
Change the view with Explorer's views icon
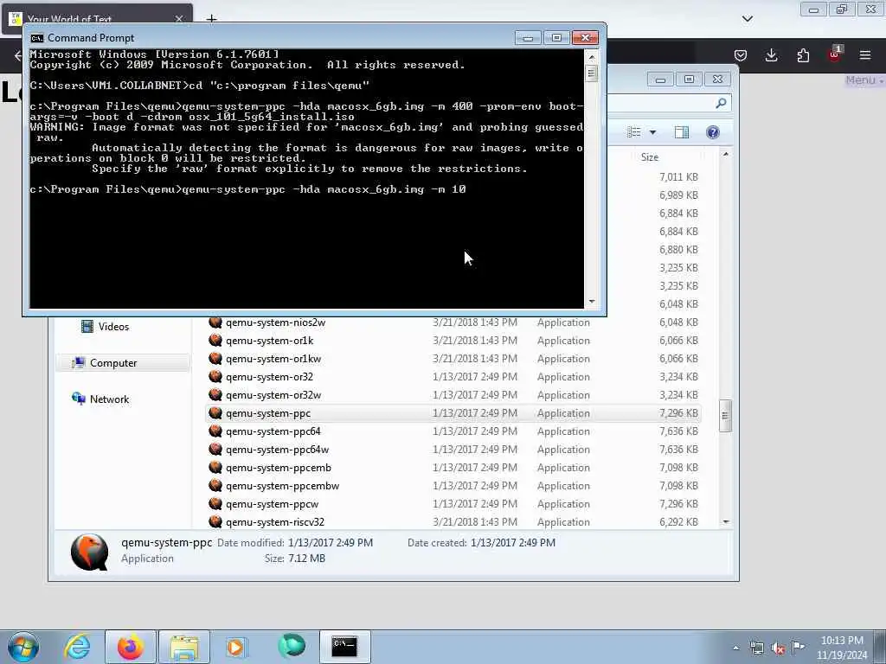pos(634,132)
